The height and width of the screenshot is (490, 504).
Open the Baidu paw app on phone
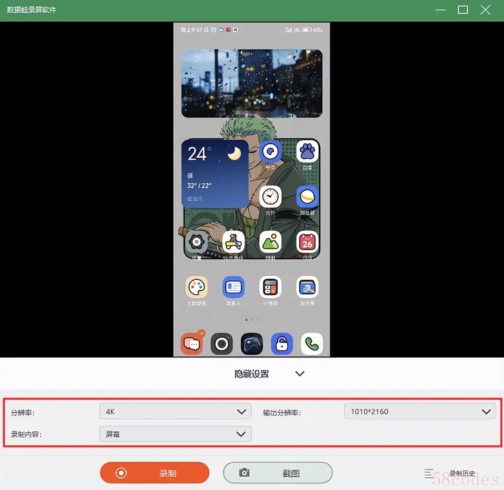(307, 151)
